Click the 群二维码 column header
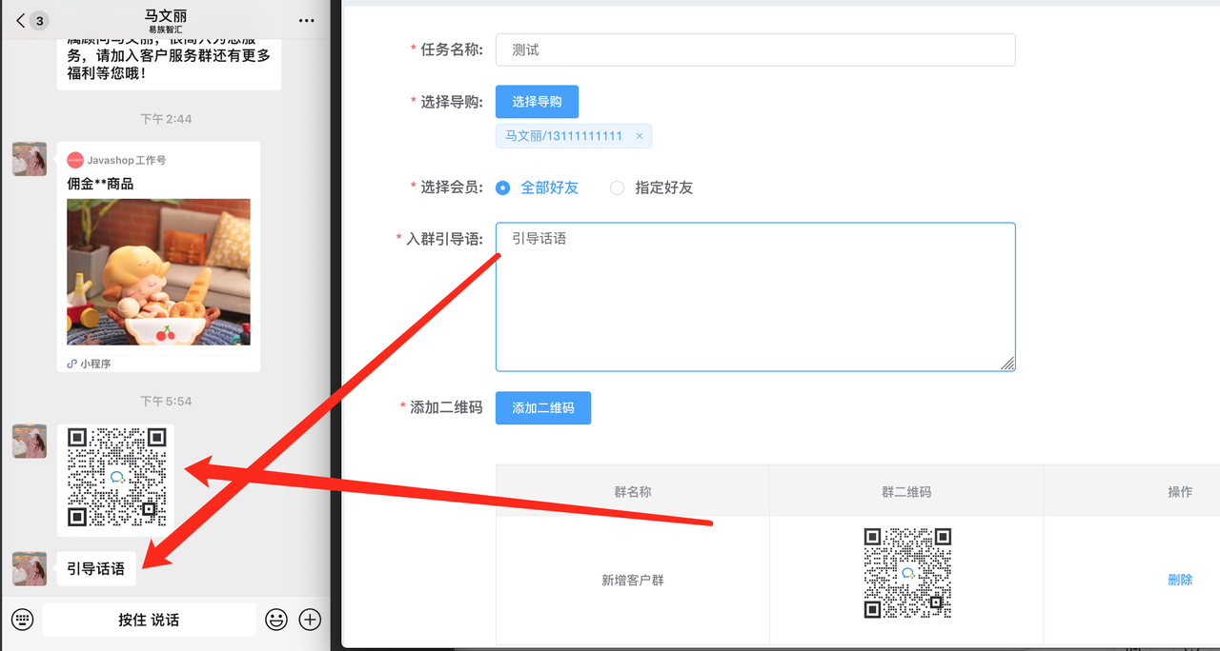This screenshot has height=651, width=1220. [x=906, y=492]
